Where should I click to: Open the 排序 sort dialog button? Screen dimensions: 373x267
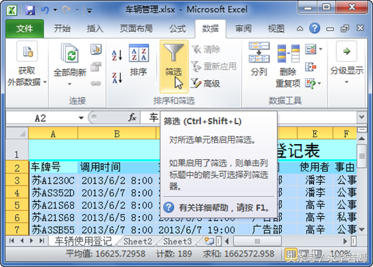point(139,60)
